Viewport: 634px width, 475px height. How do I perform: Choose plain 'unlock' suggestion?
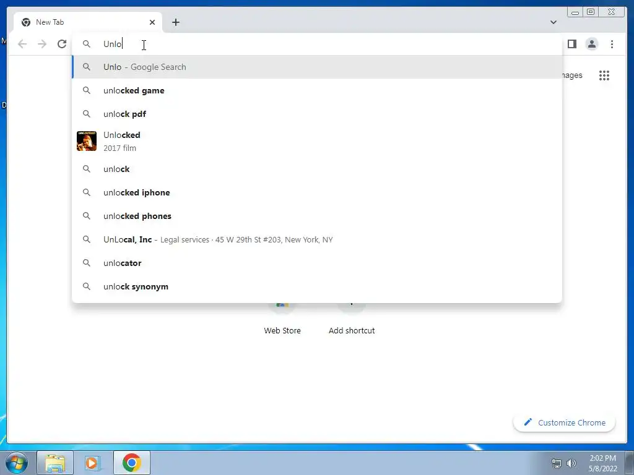[317, 169]
